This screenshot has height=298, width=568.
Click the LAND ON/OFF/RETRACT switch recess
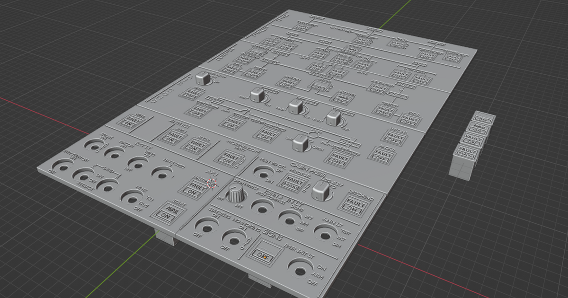(83, 177)
